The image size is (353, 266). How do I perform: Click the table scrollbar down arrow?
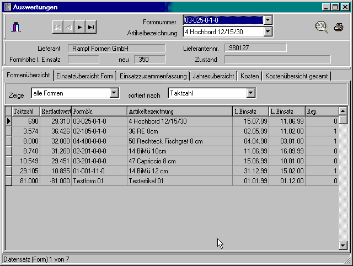coord(343,246)
